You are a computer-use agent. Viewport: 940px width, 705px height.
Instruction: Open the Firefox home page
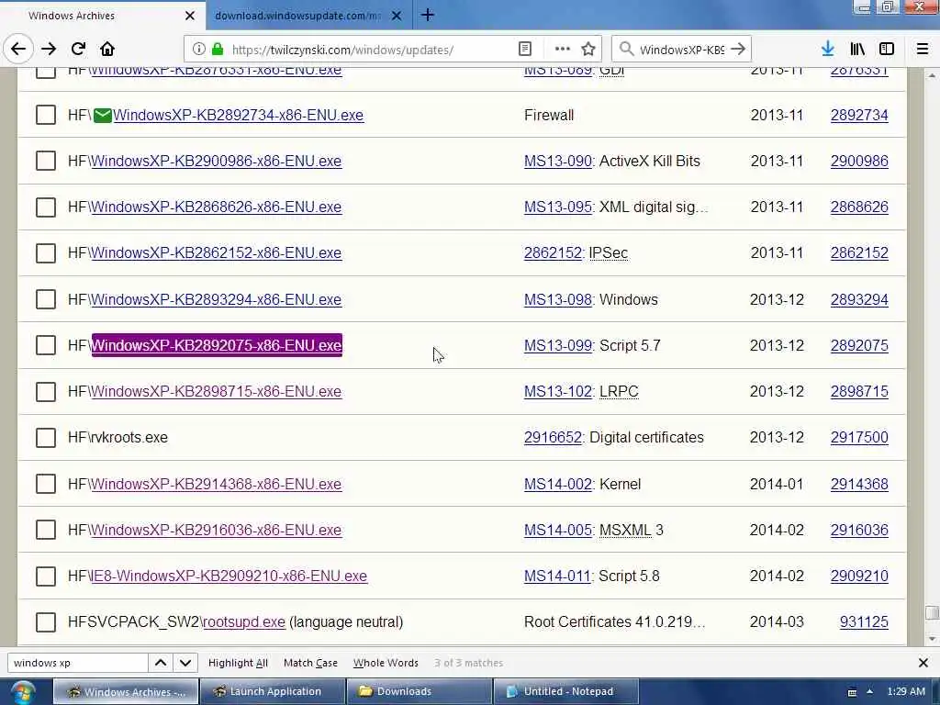[x=107, y=50]
